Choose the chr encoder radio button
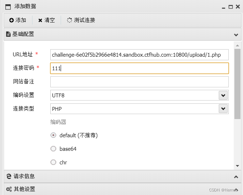 point(53,162)
